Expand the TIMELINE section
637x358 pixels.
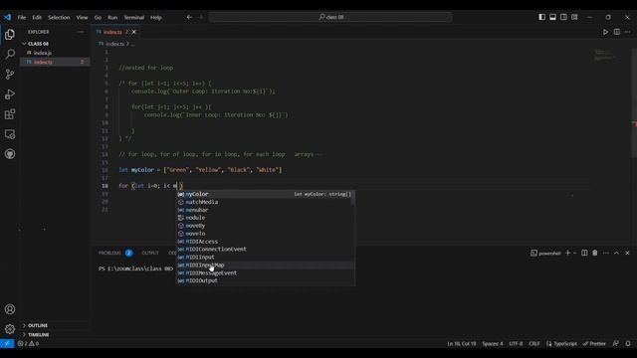pyautogui.click(x=55, y=334)
